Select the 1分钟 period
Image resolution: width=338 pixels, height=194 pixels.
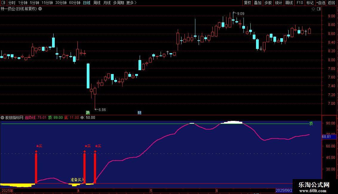23,3
